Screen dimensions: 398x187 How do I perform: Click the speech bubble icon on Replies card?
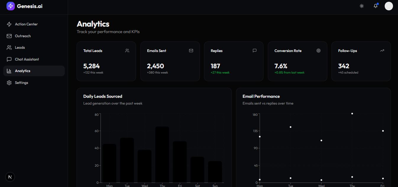coord(255,51)
